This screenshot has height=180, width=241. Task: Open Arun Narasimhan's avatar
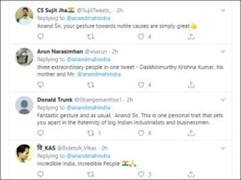24,57
